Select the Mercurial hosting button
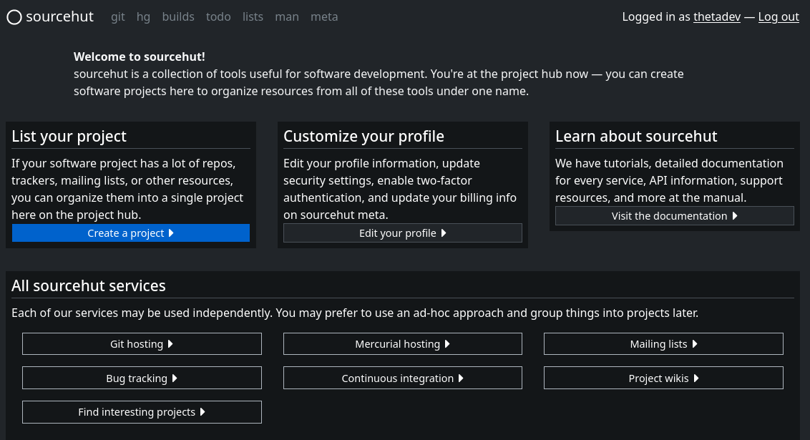Screen dimensions: 810x440 [402, 344]
